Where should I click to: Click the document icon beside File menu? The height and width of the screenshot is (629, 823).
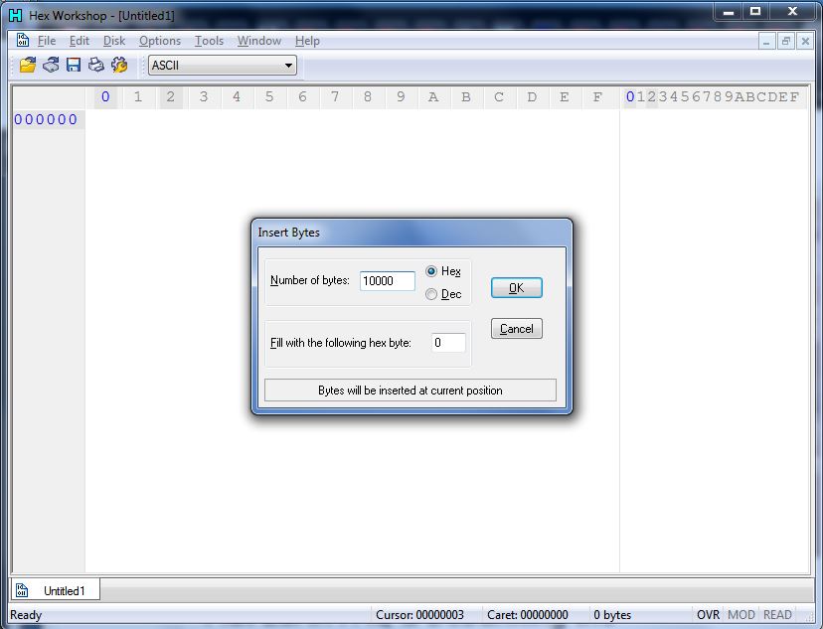click(22, 41)
